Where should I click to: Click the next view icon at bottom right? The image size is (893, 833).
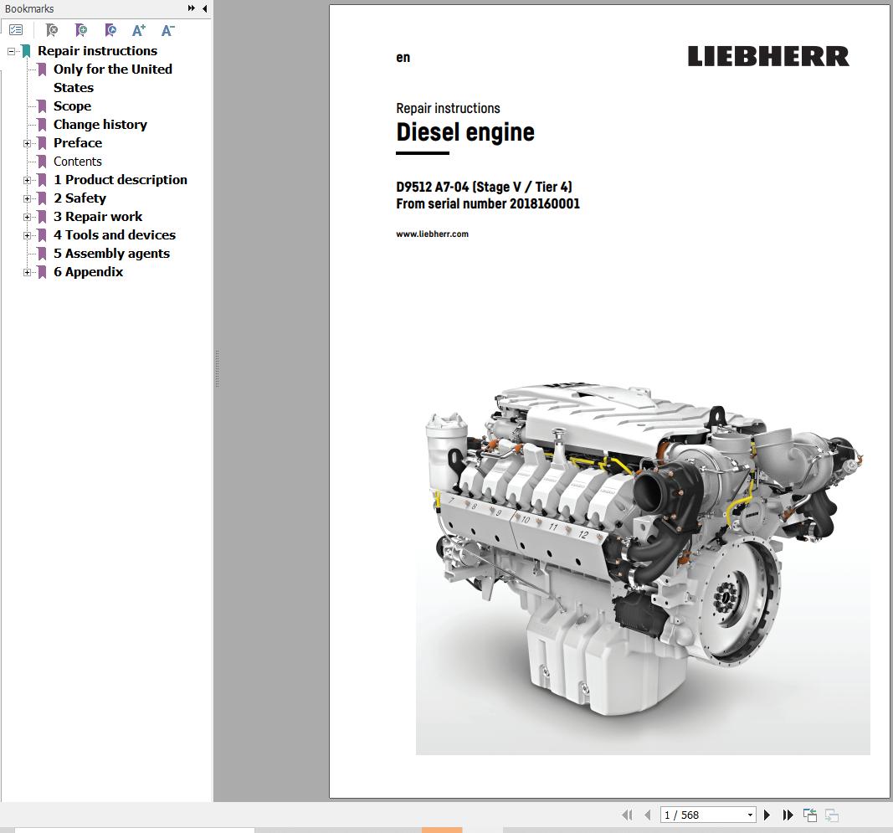[x=831, y=814]
